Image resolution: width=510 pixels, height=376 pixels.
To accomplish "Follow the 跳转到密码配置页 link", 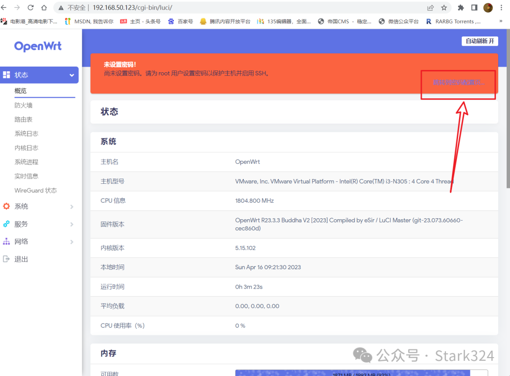I will 459,82.
